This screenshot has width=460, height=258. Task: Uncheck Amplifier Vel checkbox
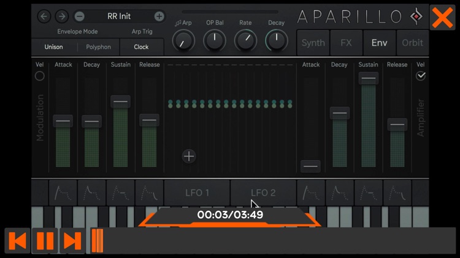(x=421, y=76)
